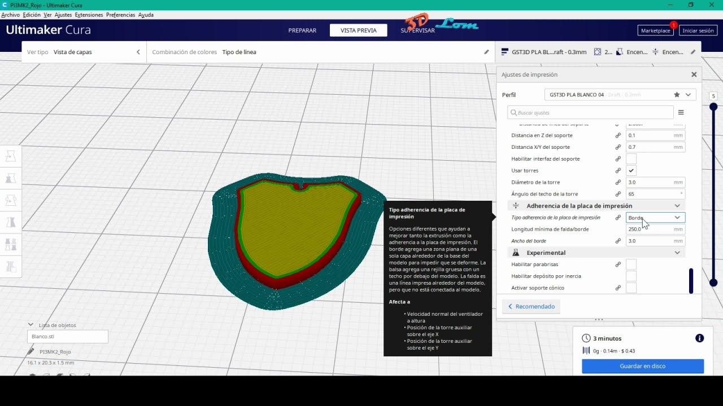
Task: Click link icon beside Ángulo del techo de la torre
Action: click(618, 194)
